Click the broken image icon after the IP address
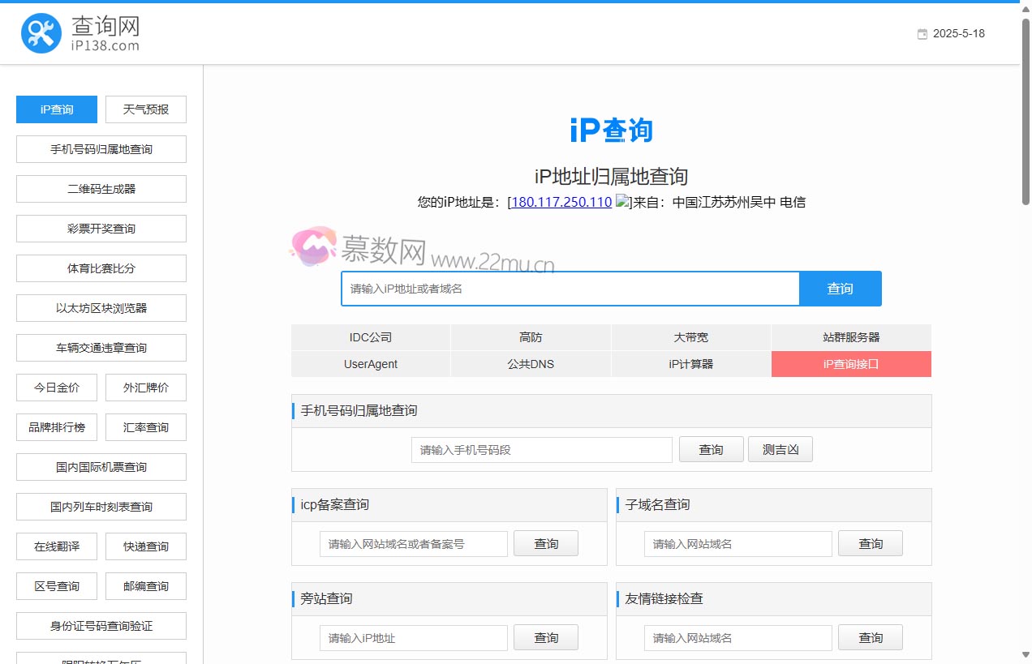 point(623,202)
